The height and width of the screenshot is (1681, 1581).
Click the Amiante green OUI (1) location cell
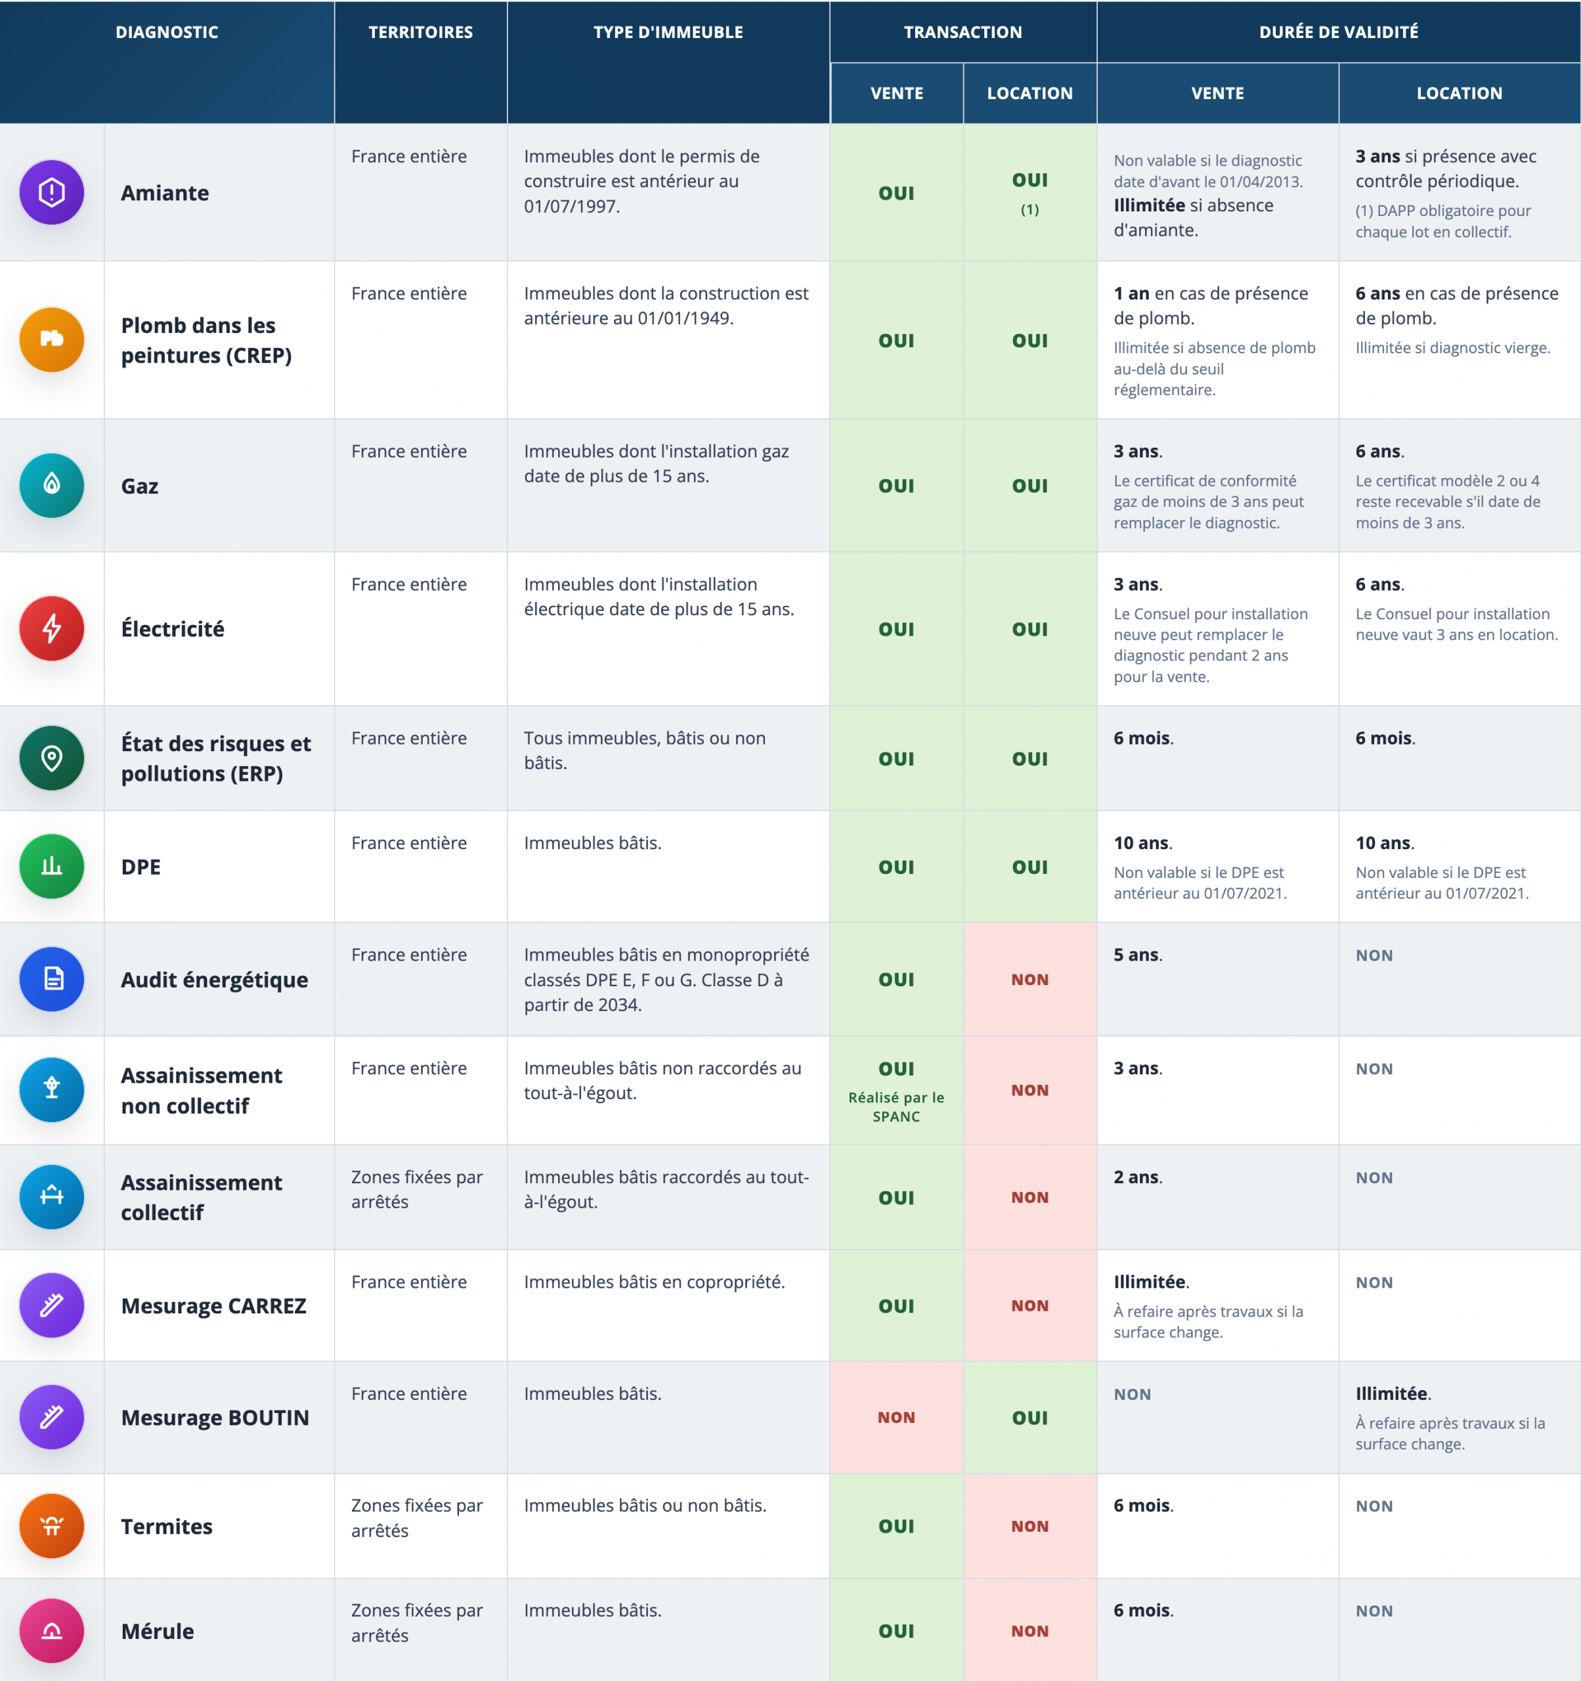click(x=1029, y=192)
